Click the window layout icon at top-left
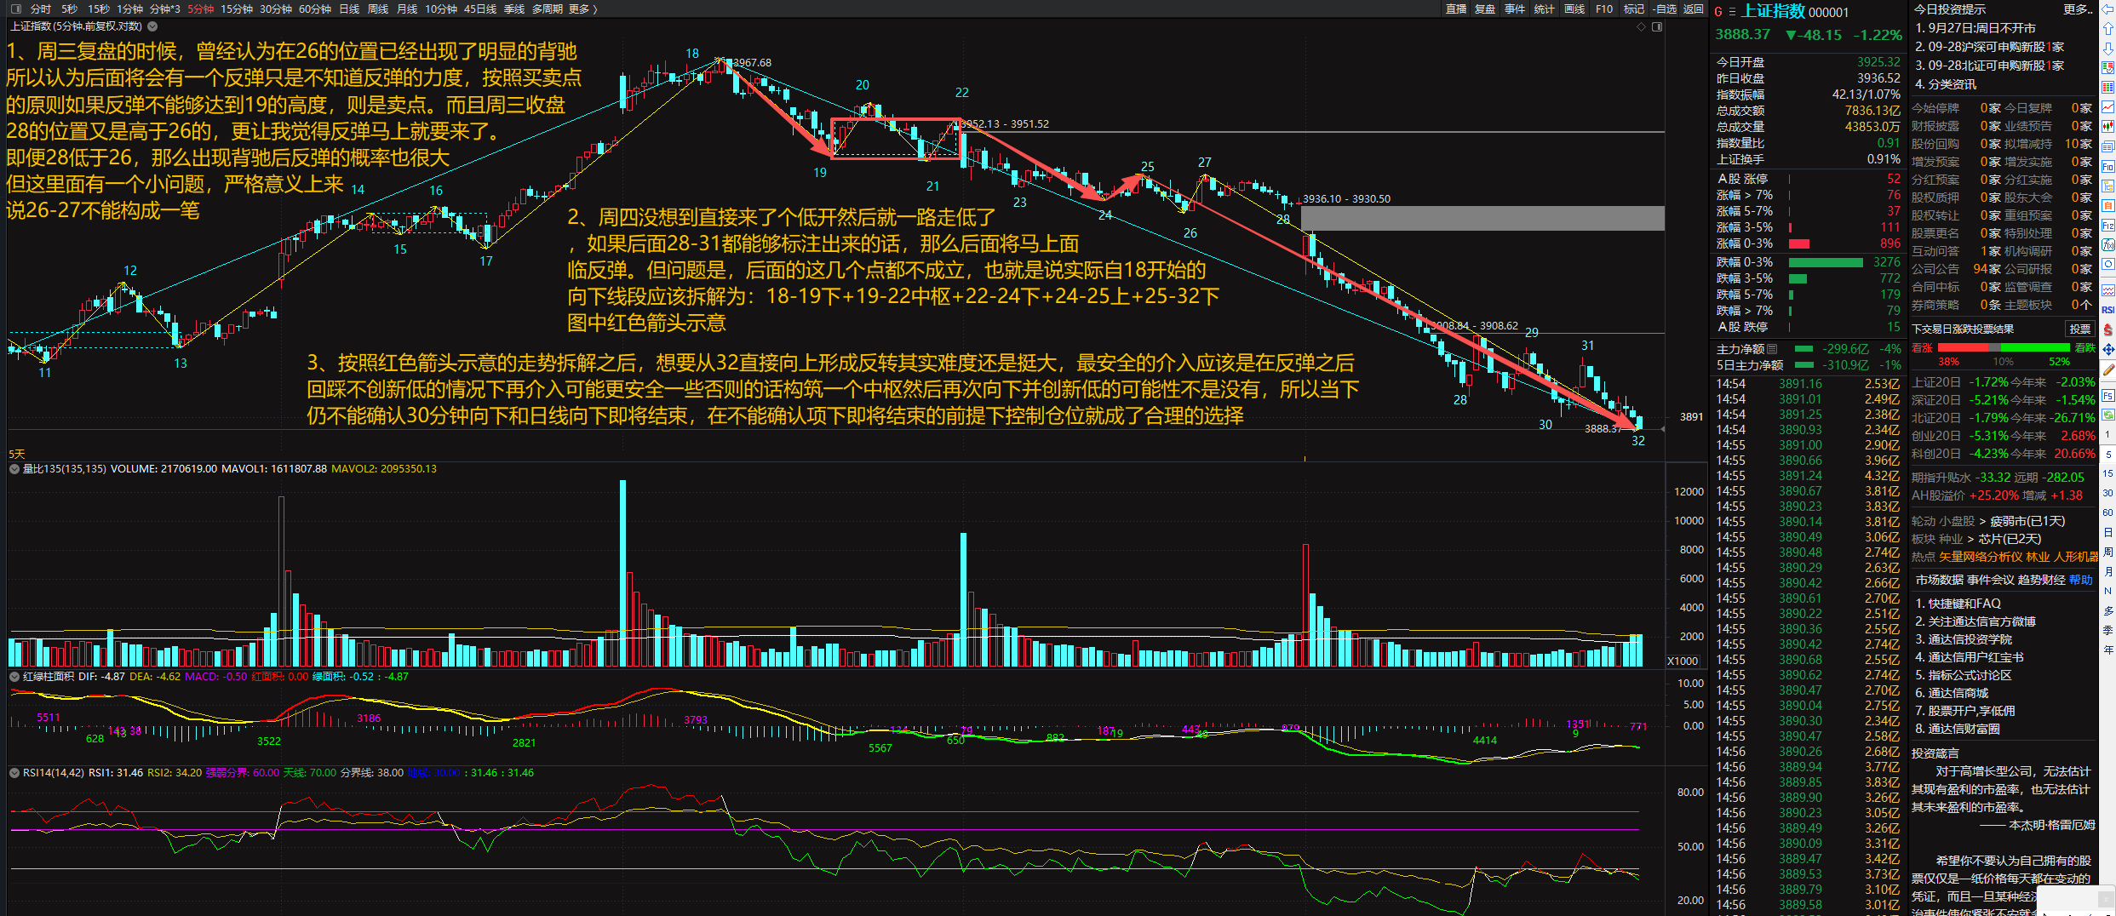Viewport: 2116px width, 916px height. tap(16, 9)
